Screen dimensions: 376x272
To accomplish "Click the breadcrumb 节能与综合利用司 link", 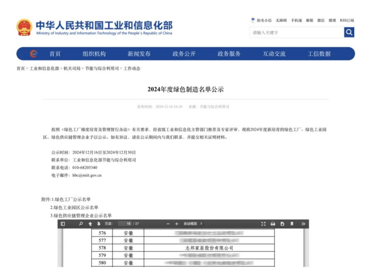I will tap(102, 69).
